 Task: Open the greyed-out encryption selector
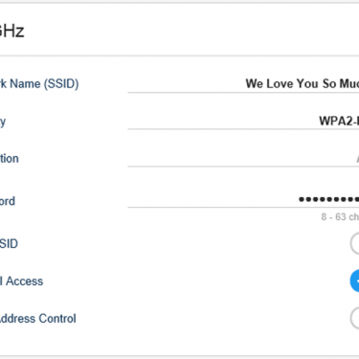tap(243, 158)
